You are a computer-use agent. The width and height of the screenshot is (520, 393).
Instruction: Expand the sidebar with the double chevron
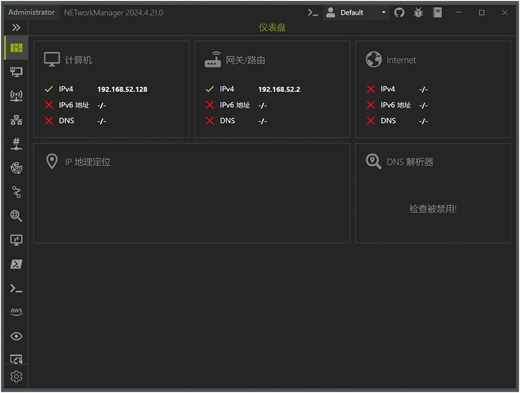click(x=16, y=27)
